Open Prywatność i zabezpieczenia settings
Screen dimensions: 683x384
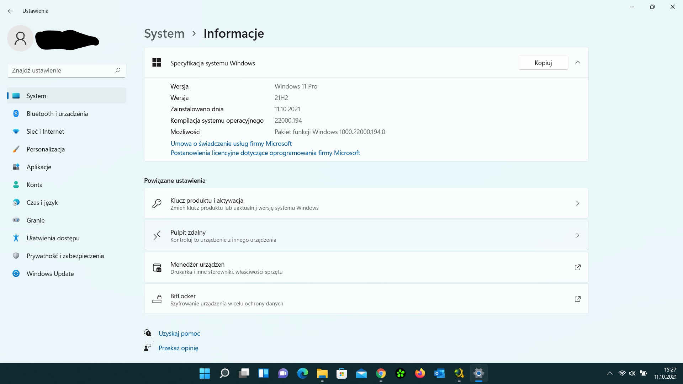pos(67,256)
